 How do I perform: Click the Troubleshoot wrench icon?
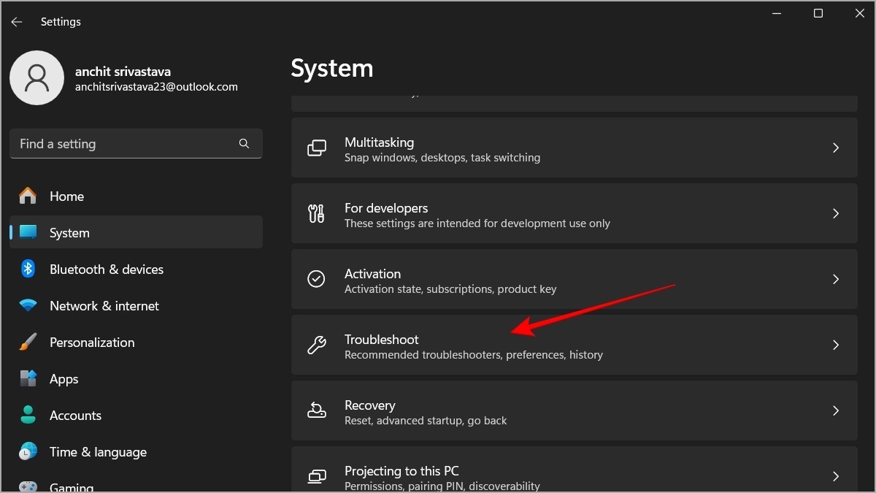[x=316, y=344]
